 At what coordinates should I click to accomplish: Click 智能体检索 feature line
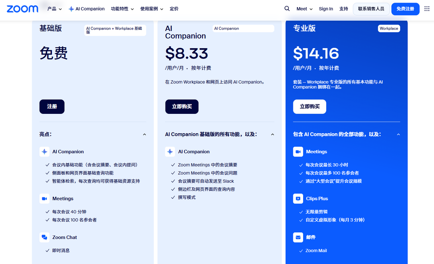[x=96, y=181]
